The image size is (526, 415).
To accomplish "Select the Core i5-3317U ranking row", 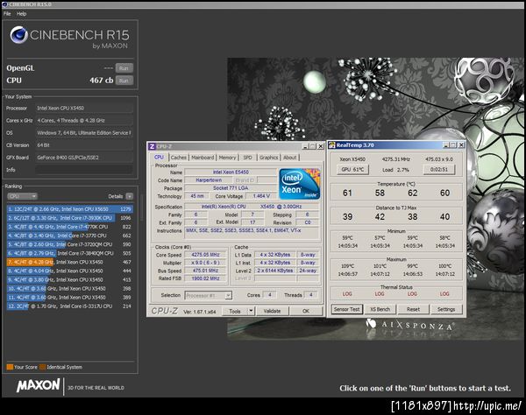I will (x=70, y=306).
